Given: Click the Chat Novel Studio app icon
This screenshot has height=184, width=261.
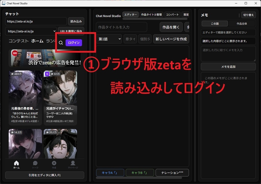Looking at the screenshot, I should 4,3.
